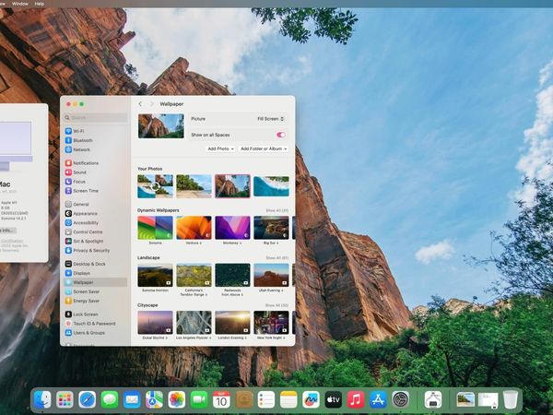553x415 pixels.
Task: Open the Help menu in the menu bar
Action: [x=40, y=4]
